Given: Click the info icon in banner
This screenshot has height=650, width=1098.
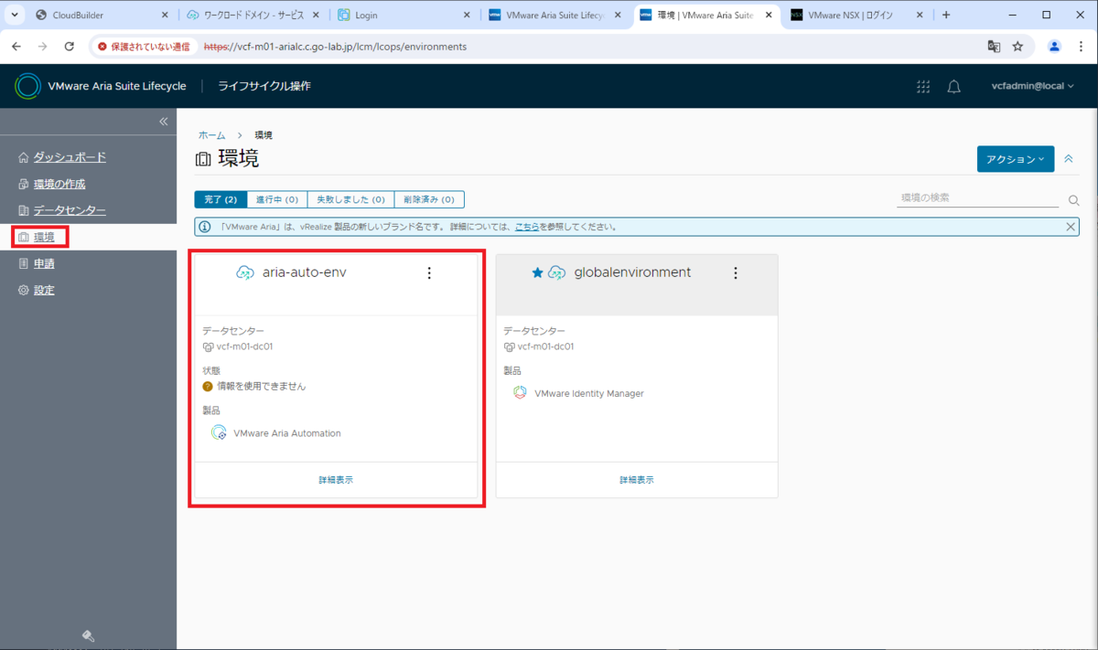Looking at the screenshot, I should [x=205, y=227].
